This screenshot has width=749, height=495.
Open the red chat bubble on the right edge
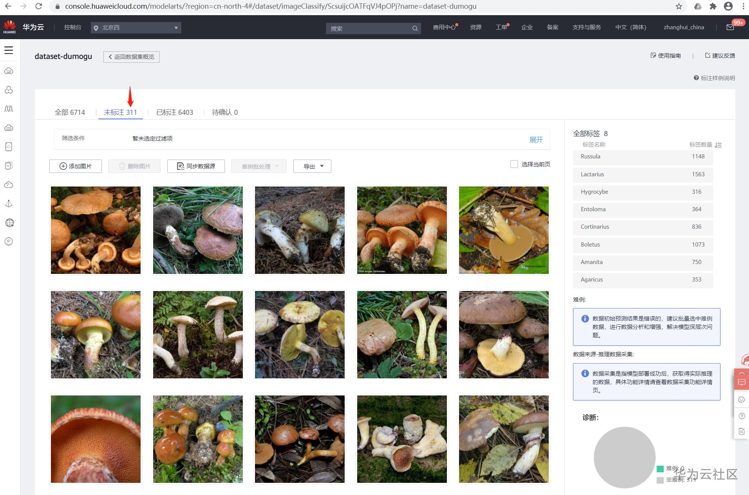point(741,381)
